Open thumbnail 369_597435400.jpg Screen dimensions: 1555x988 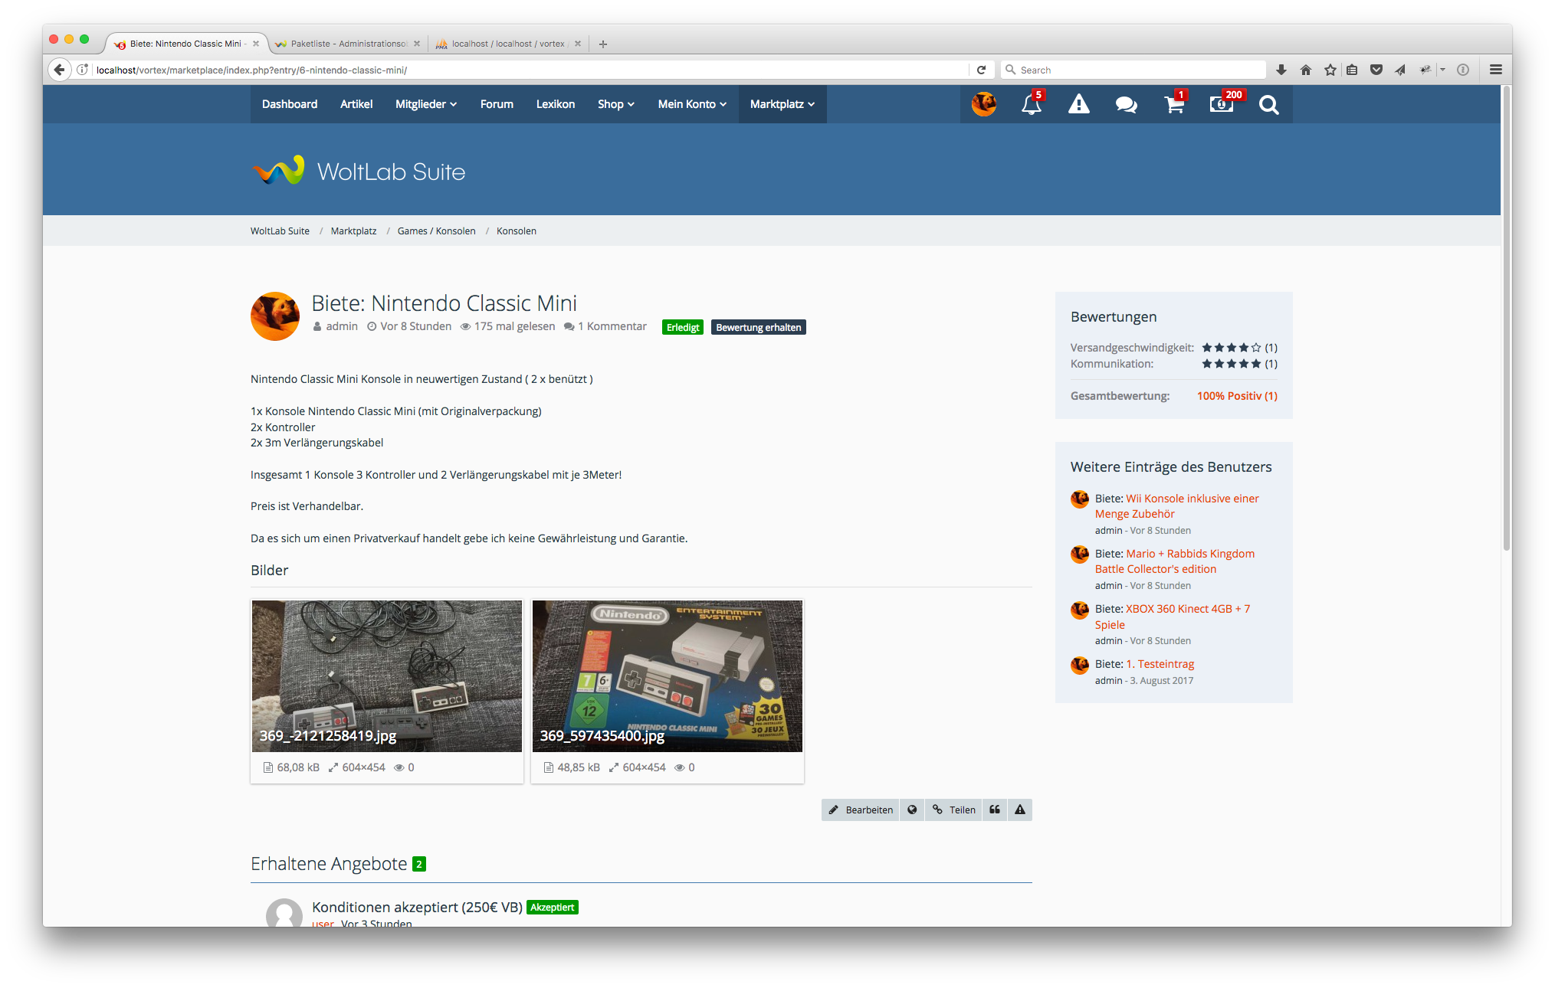(667, 676)
